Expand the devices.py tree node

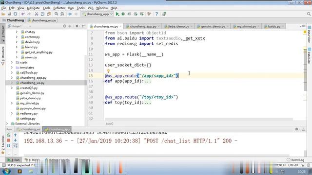17,42
